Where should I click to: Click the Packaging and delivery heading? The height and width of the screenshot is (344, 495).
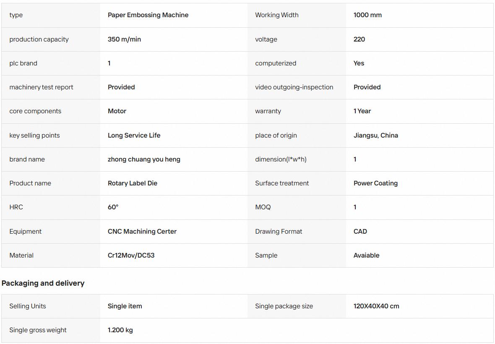[x=43, y=284]
